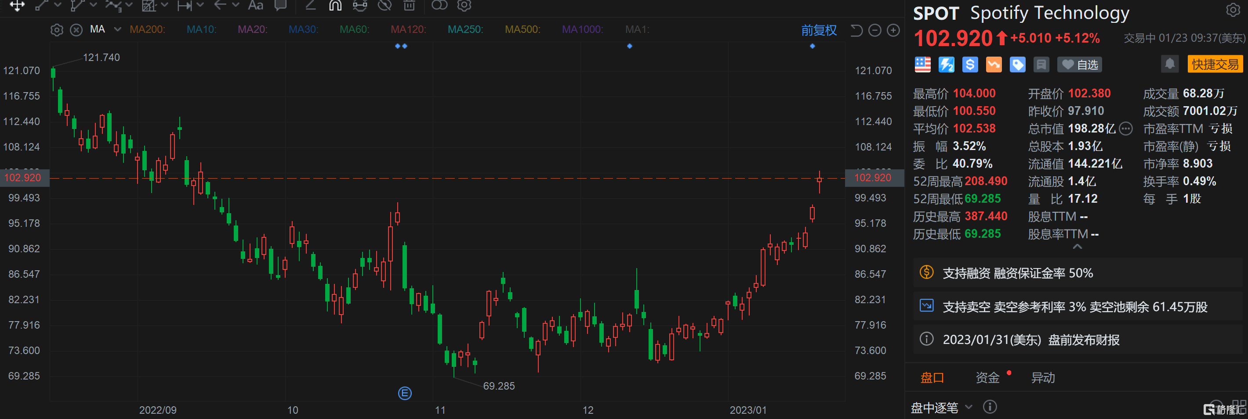The height and width of the screenshot is (419, 1248).
Task: Switch to the 异动 tab
Action: 1043,377
